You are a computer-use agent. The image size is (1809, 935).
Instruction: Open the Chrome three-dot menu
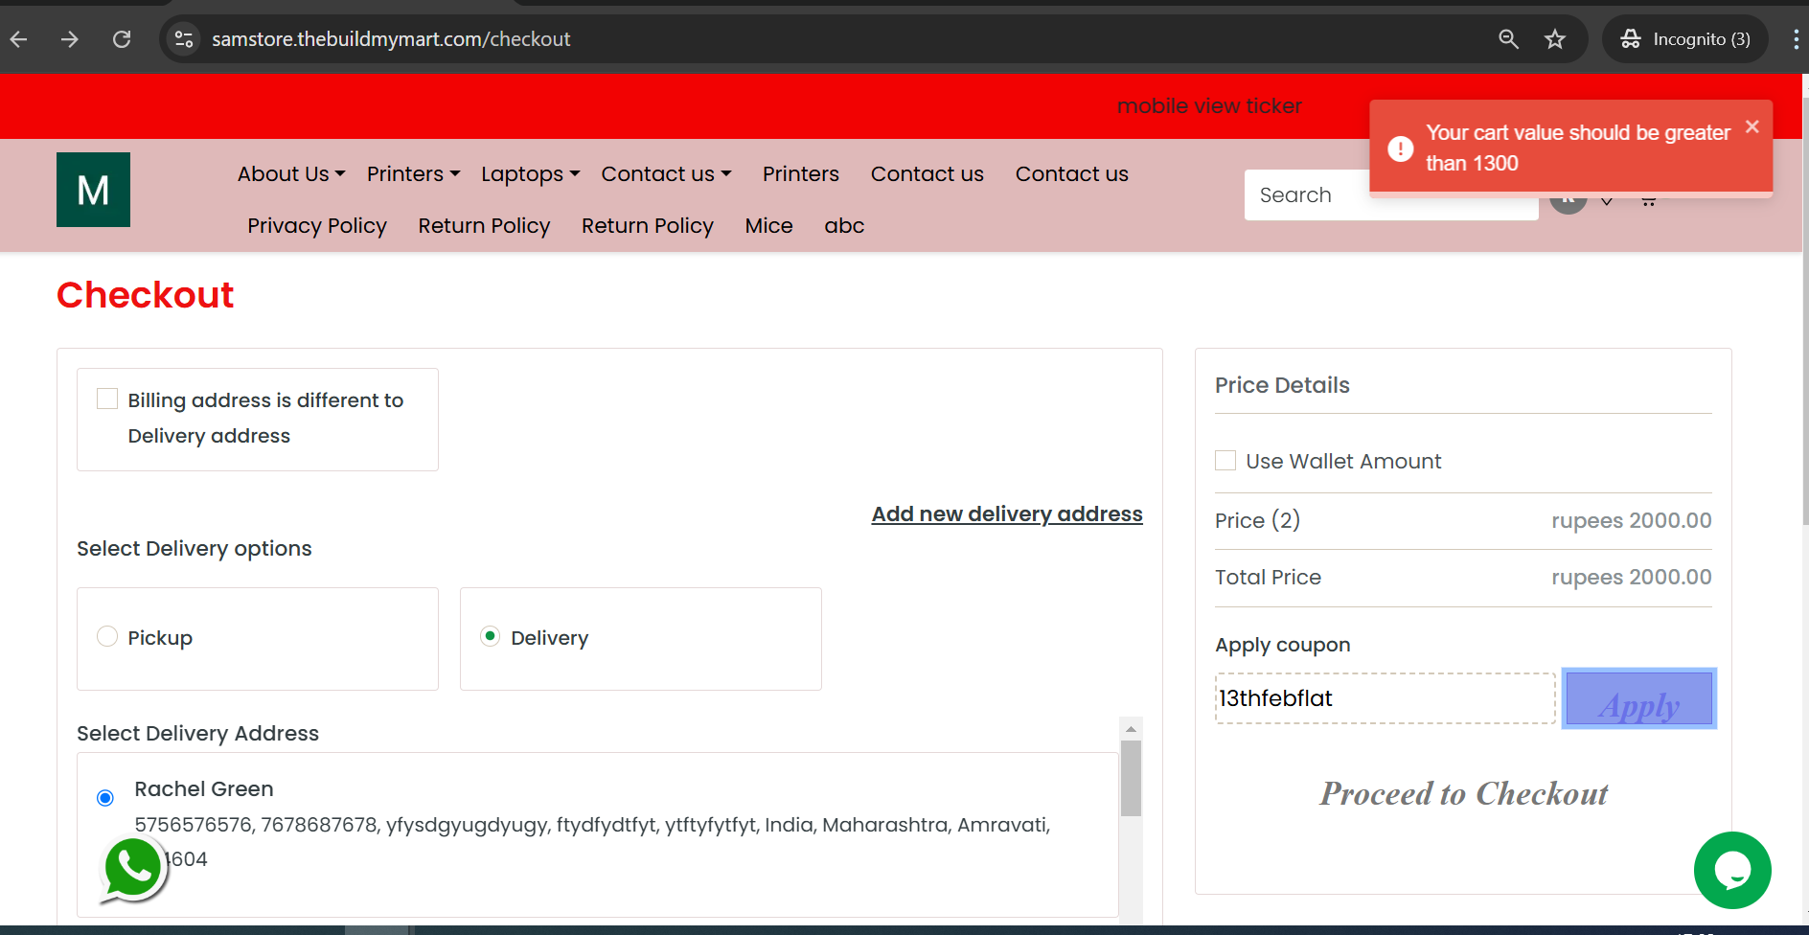pyautogui.click(x=1796, y=39)
